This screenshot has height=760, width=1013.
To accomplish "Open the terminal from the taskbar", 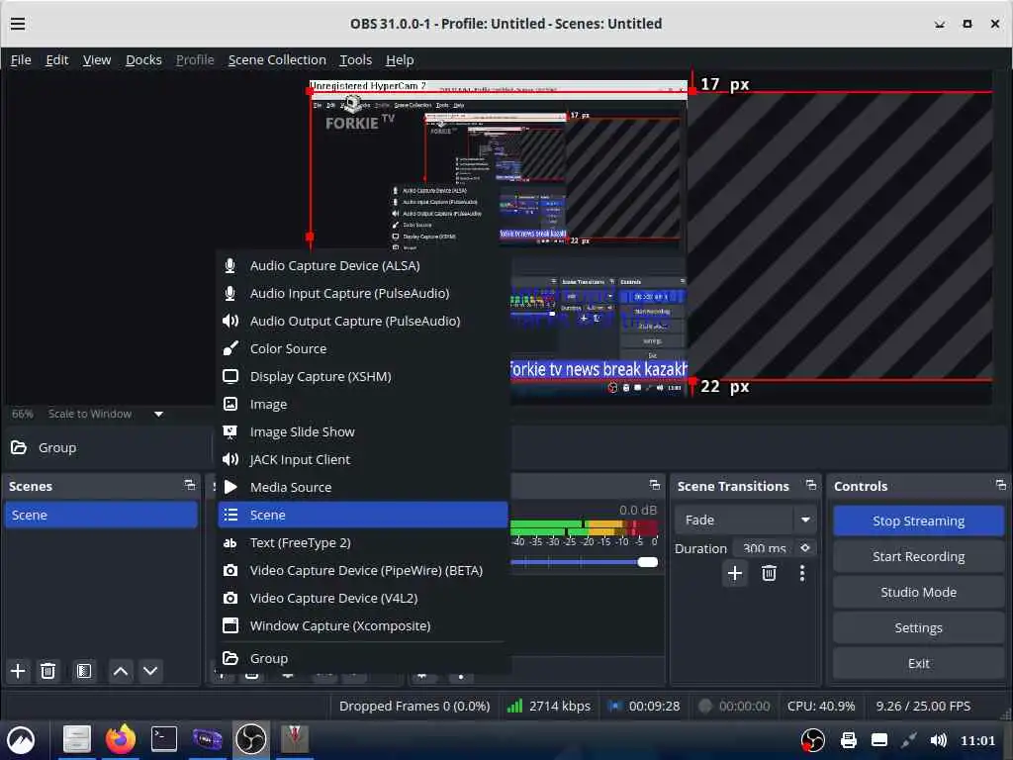I will coord(164,739).
